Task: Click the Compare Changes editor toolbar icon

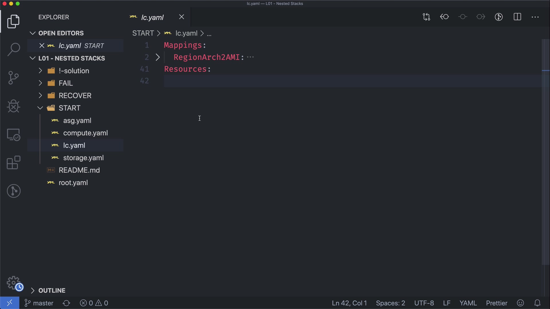Action: tap(426, 17)
